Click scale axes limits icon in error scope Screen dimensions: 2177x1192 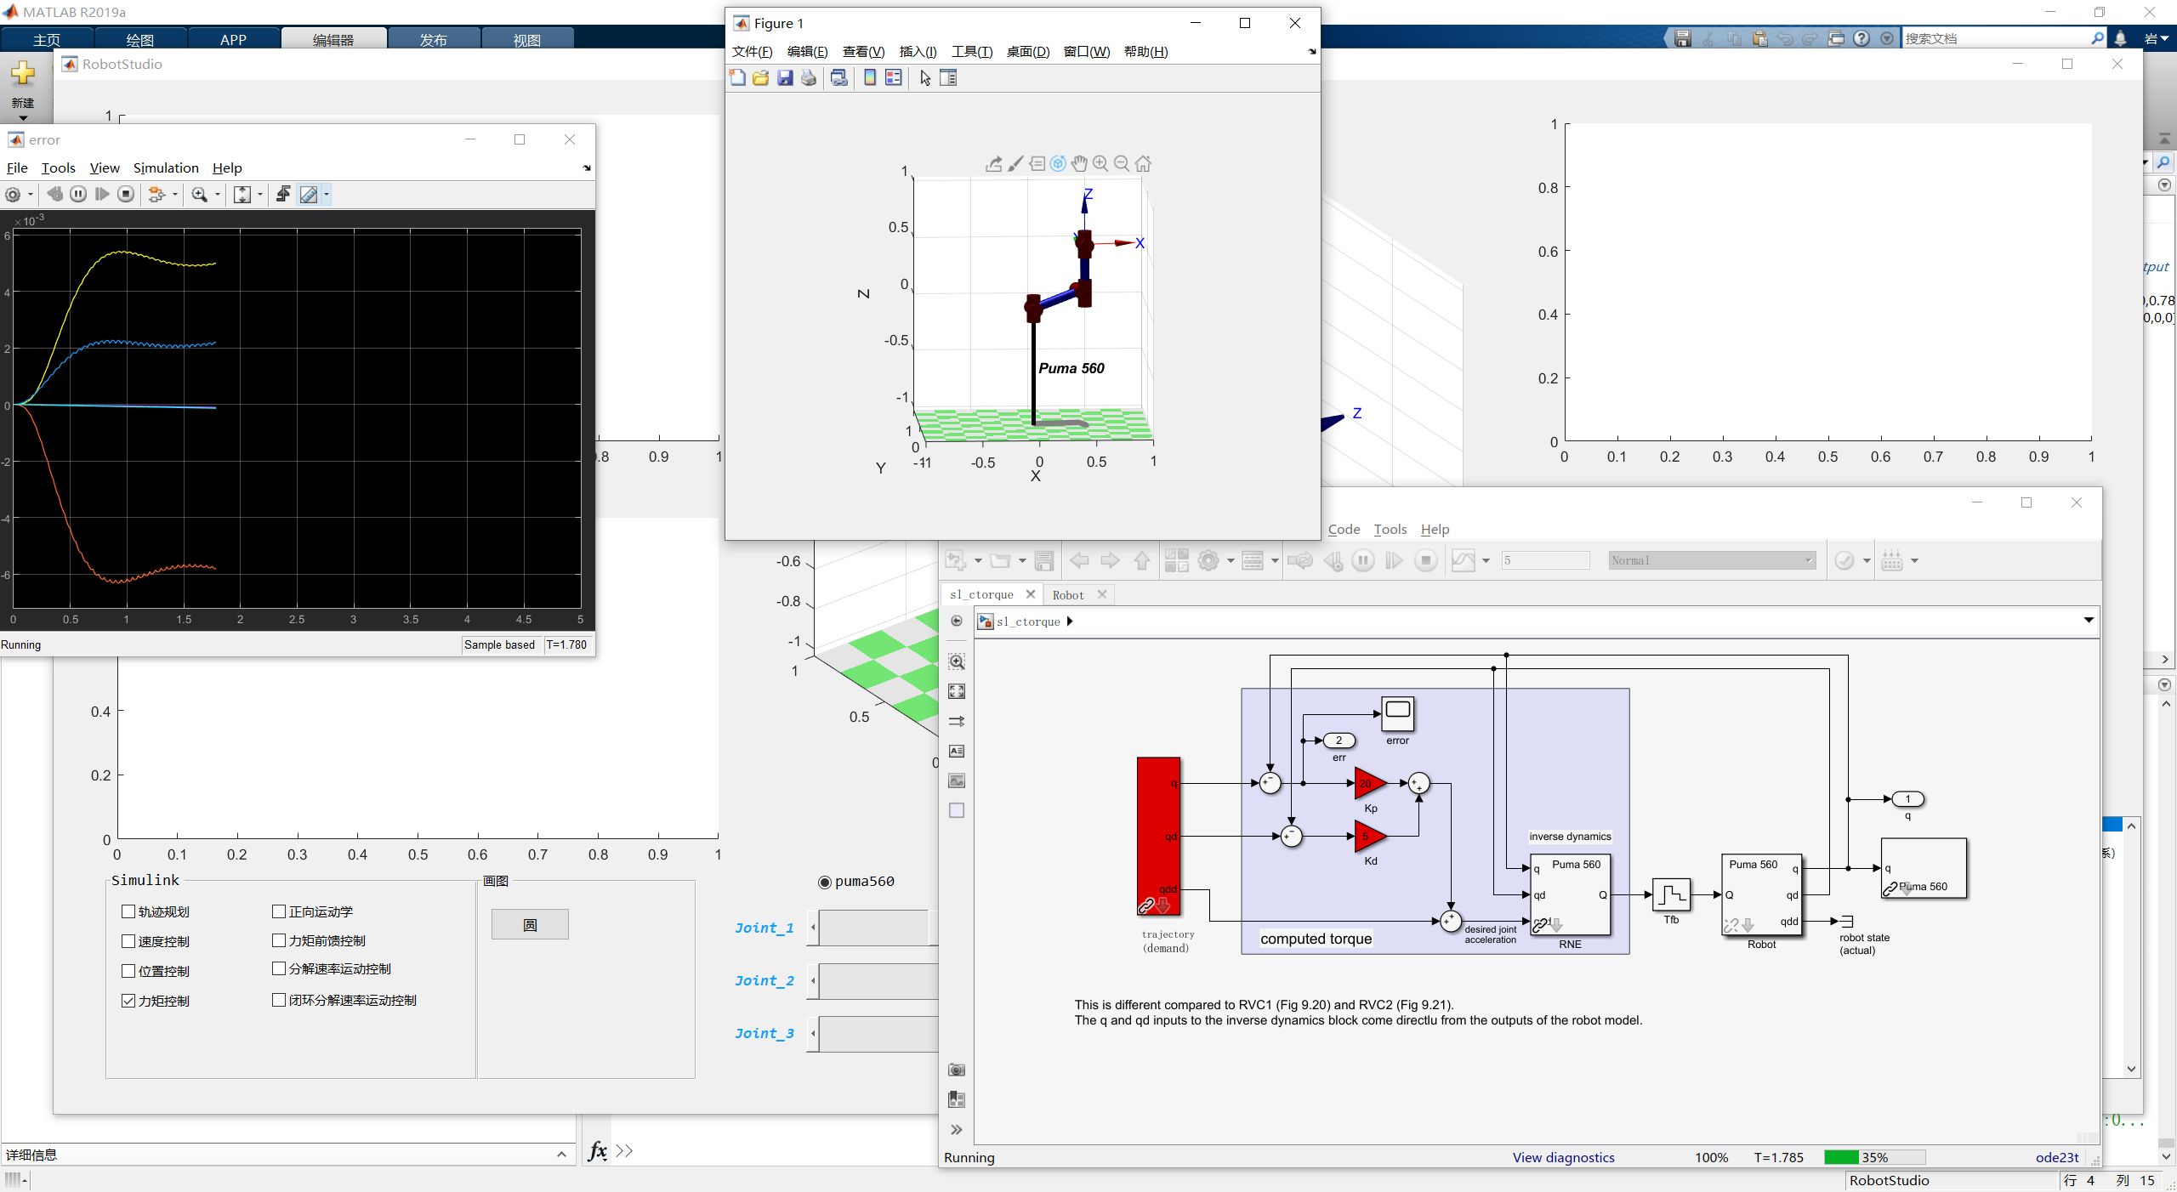point(242,194)
